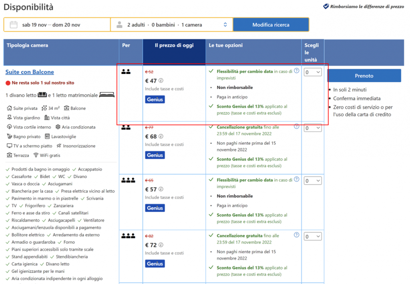The image size is (410, 284).
Task: Click the date range sab 19 nov field
Action: 51,25
